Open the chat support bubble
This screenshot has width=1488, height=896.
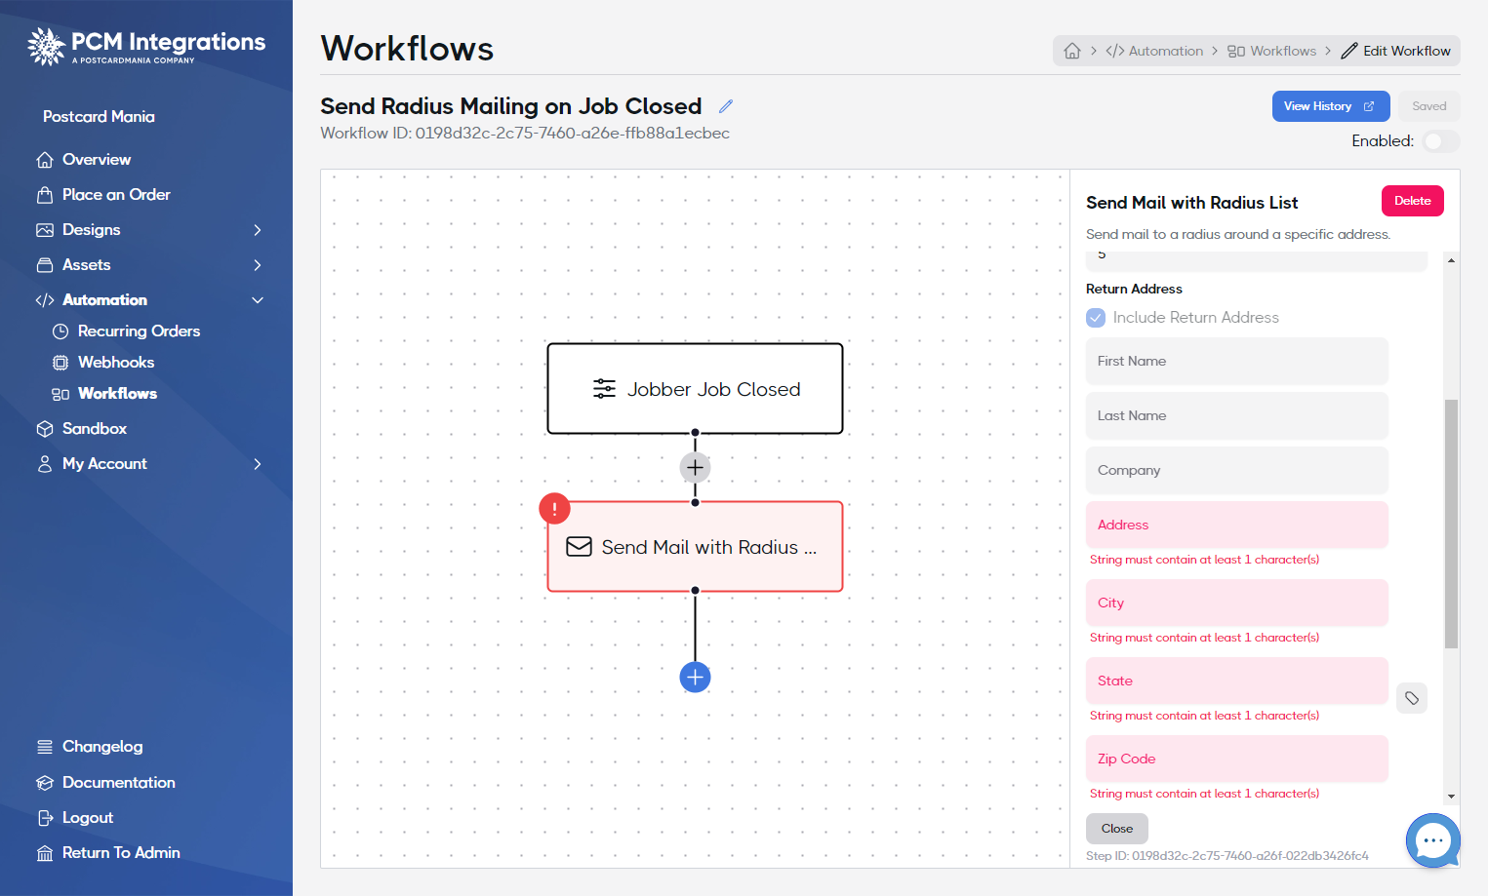(1432, 840)
